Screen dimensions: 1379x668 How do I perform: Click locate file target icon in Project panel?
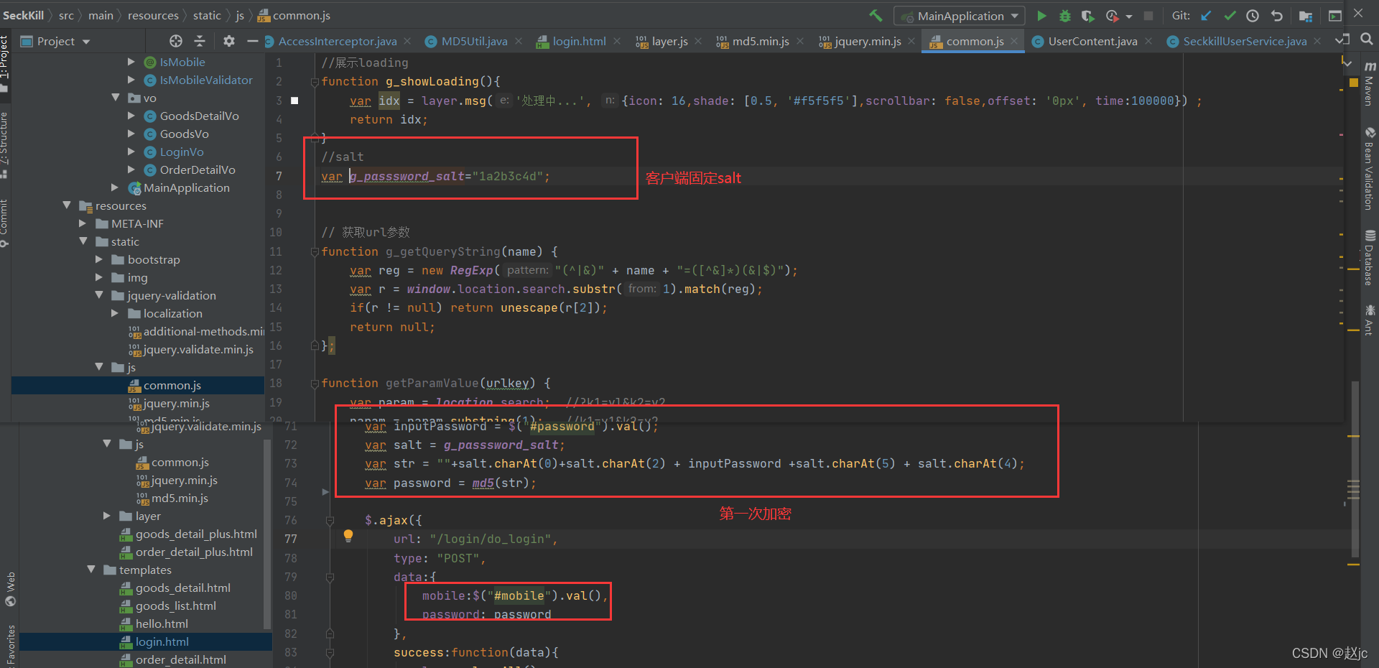(x=176, y=41)
